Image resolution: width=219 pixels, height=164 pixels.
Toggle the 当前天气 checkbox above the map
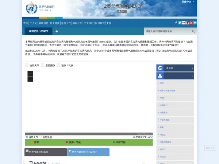(27, 65)
